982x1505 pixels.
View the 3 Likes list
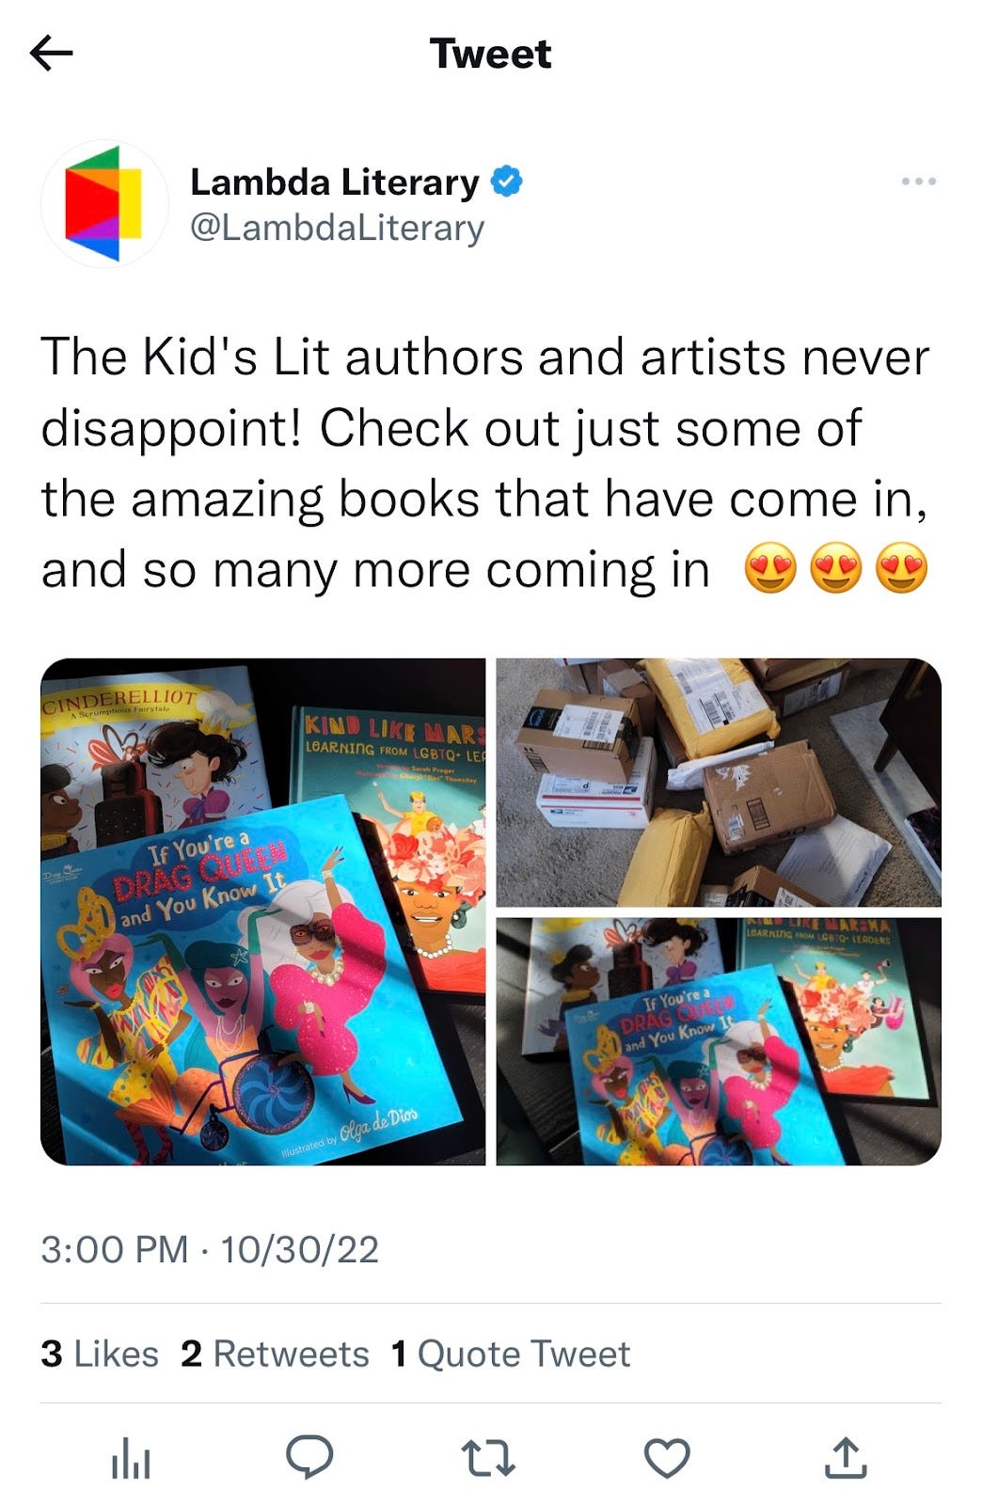100,1354
